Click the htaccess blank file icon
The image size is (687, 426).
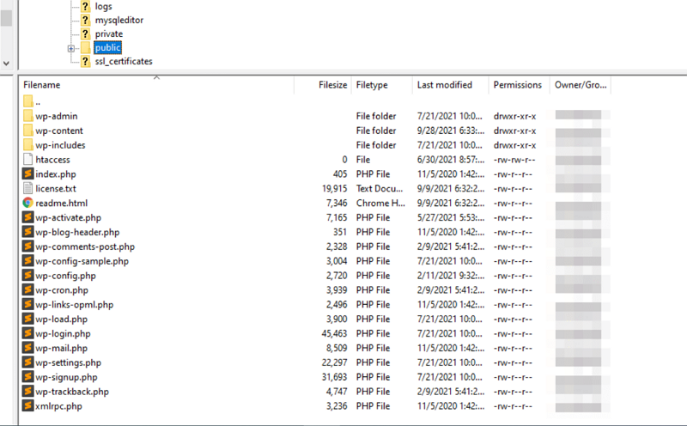click(x=28, y=160)
